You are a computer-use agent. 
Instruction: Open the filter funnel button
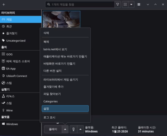[118, 5]
